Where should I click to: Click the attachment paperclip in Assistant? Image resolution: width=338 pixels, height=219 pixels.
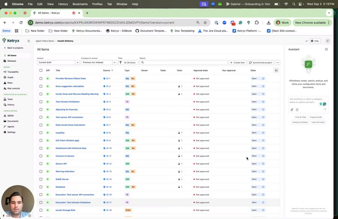pos(292,110)
